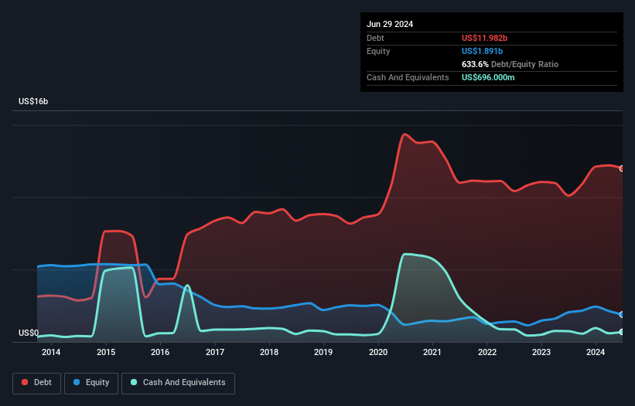Select the 2017 x-axis label
The image size is (635, 406).
tap(215, 352)
